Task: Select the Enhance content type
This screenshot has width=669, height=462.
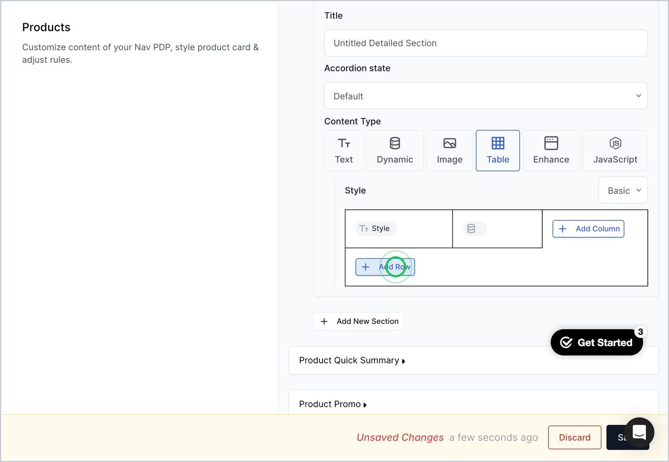Action: 551,151
